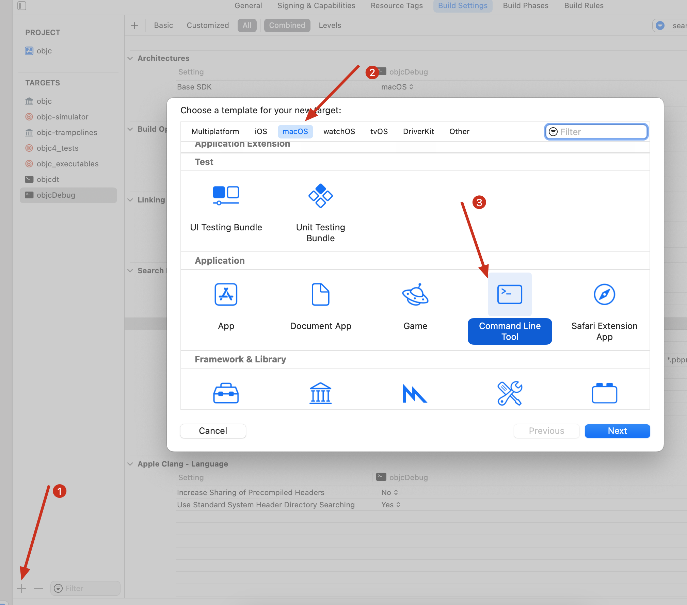Select the Document App template icon
Image resolution: width=687 pixels, height=605 pixels.
pos(320,294)
